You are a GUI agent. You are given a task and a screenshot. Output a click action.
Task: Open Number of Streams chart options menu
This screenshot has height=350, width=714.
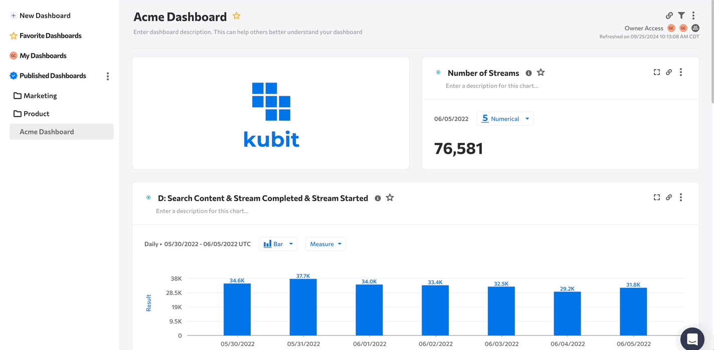680,72
